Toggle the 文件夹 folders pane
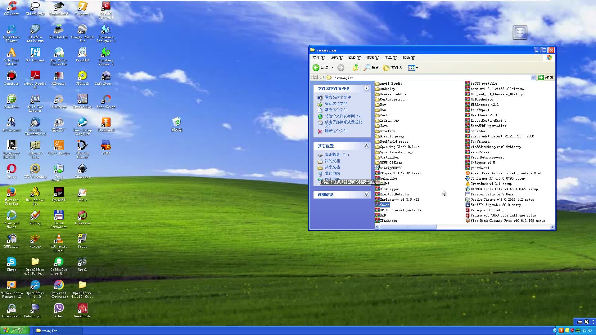Screen dimensions: 596x335 tap(393, 68)
